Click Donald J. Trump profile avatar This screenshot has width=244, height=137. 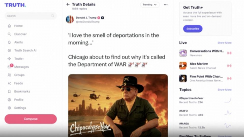click(x=70, y=19)
